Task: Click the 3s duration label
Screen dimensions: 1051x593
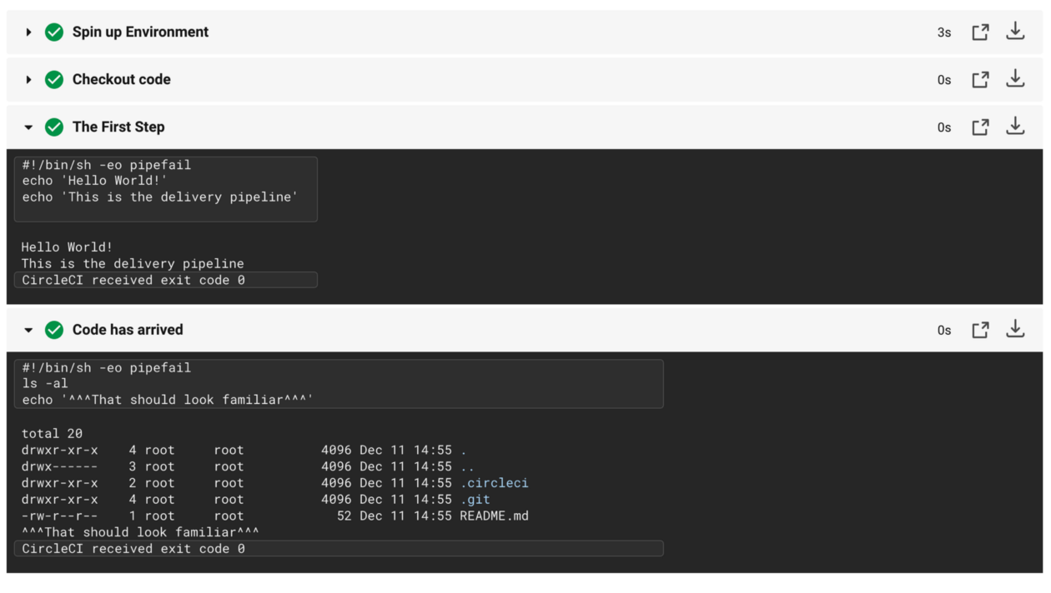Action: click(x=943, y=31)
